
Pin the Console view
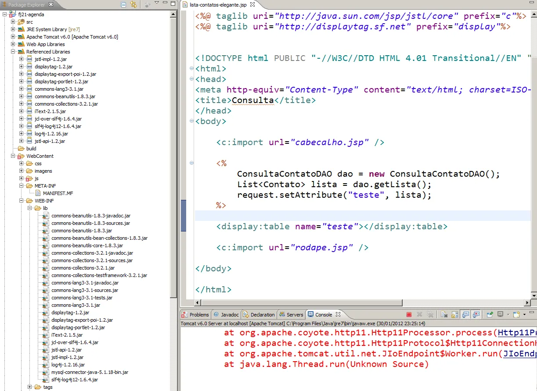click(490, 314)
